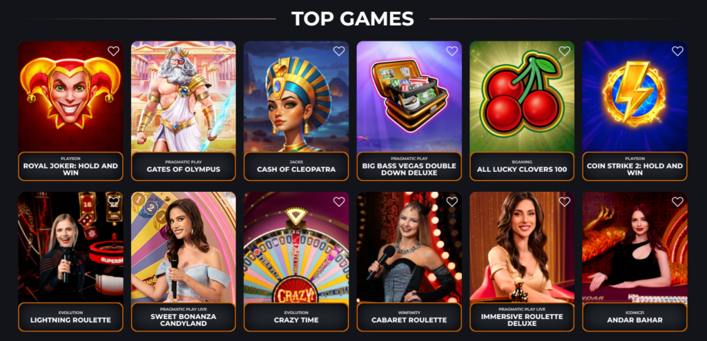Click the Top Games section heading
The width and height of the screenshot is (707, 341).
353,19
